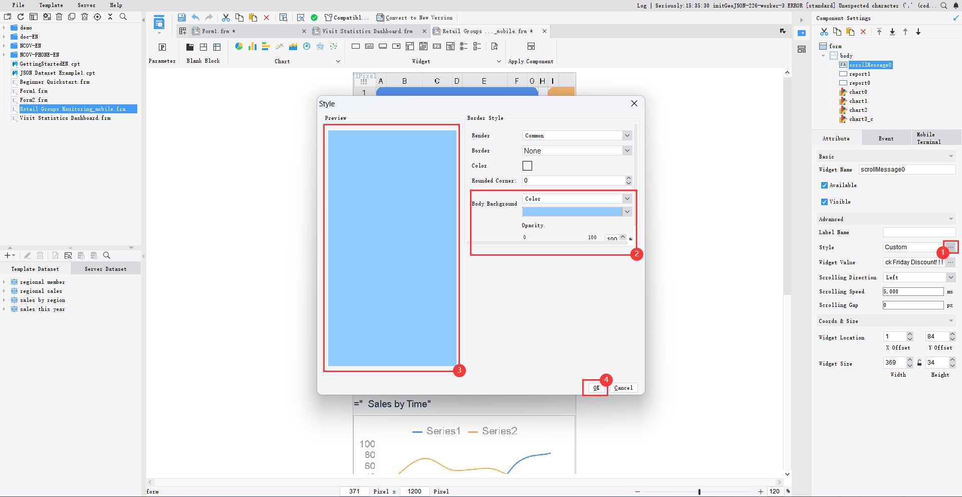
Task: Select chart0 in the component tree
Action: (x=858, y=92)
